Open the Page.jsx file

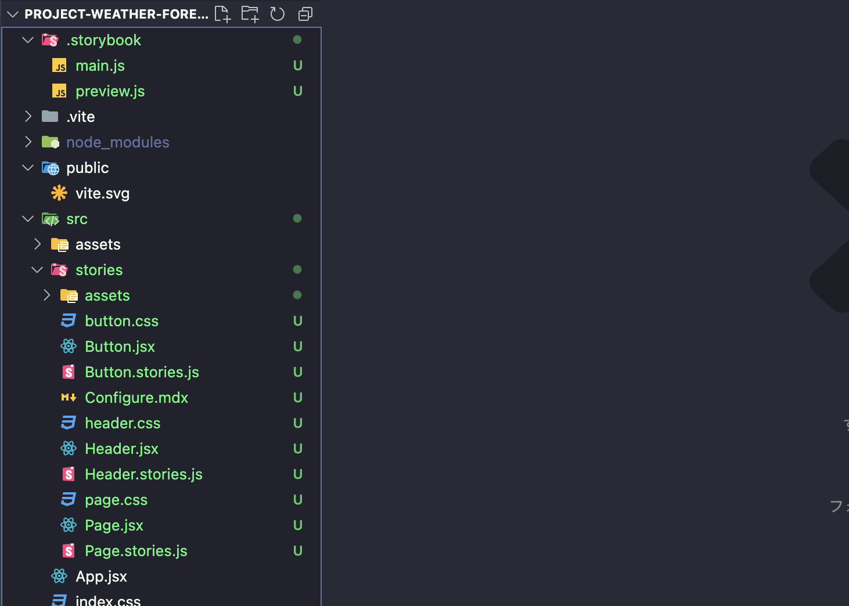point(114,525)
